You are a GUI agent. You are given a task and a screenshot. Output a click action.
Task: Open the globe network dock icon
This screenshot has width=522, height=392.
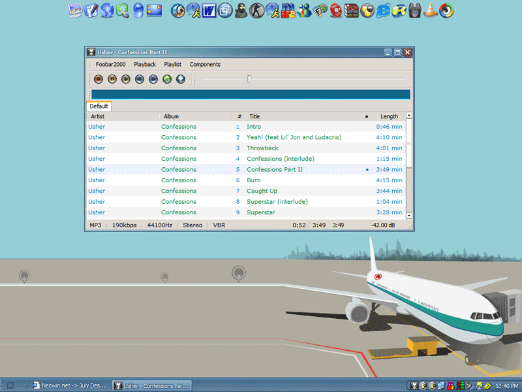[107, 10]
